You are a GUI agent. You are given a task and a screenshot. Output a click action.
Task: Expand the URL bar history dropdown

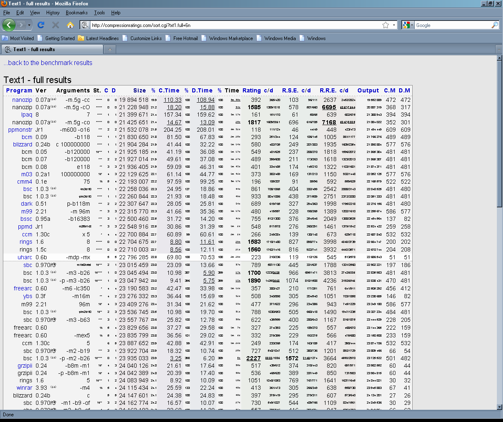click(x=394, y=25)
